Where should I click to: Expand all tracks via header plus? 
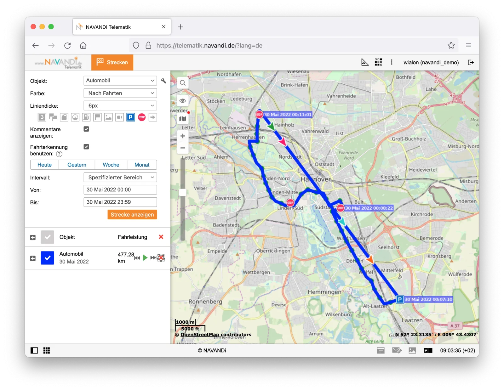33,238
